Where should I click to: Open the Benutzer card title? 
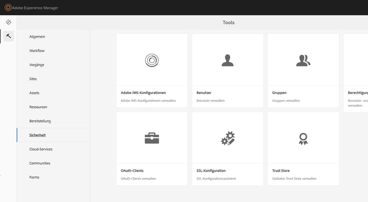[204, 93]
